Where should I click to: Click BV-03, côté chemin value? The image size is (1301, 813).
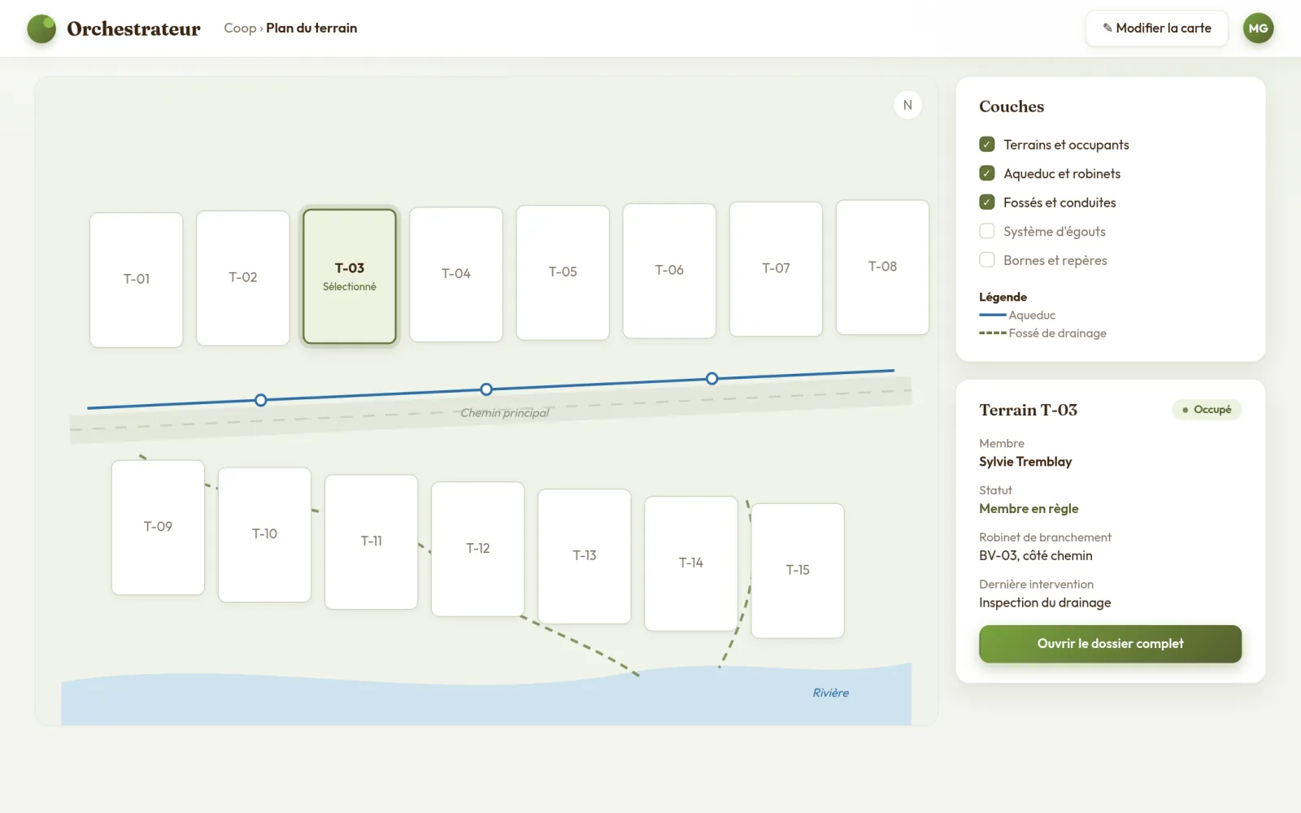point(1036,556)
